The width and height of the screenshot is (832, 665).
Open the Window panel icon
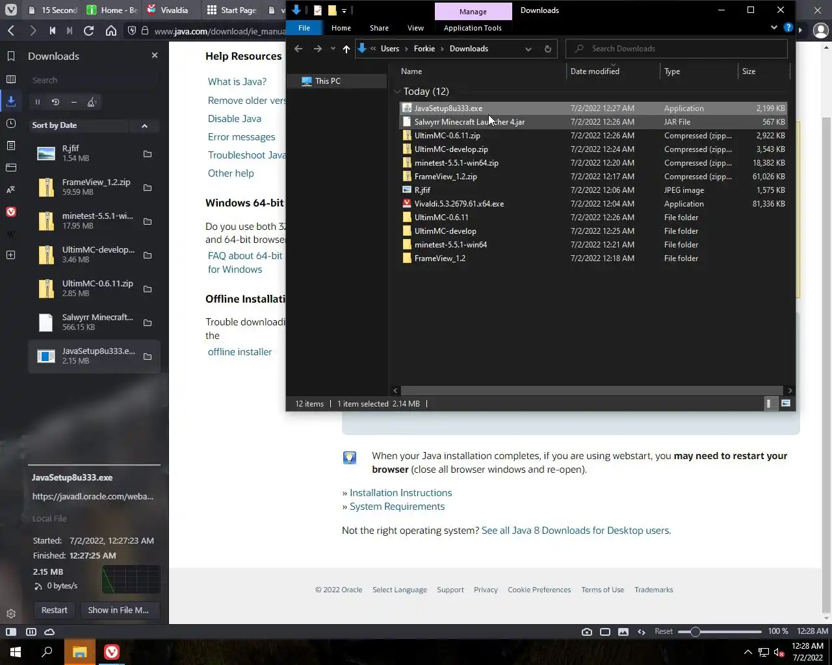tap(11, 168)
